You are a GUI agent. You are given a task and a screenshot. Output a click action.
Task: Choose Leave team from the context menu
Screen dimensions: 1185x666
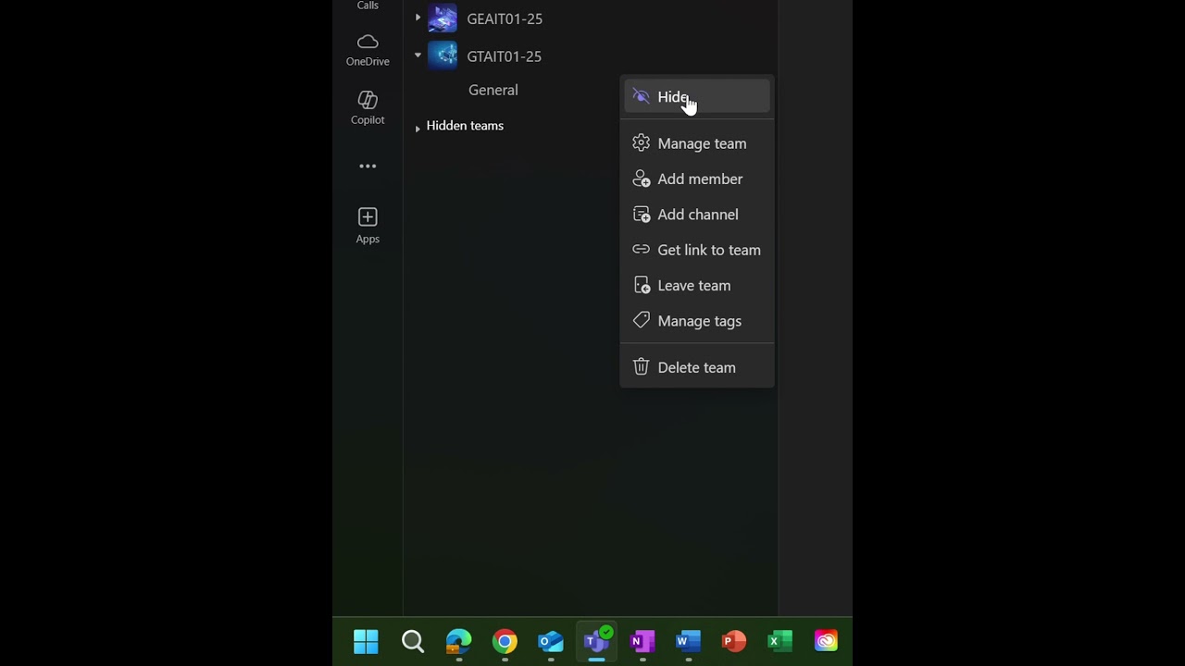(x=697, y=285)
